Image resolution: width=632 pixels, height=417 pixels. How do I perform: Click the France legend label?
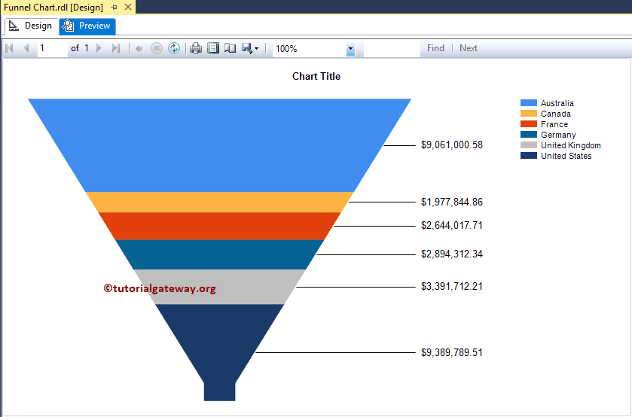(x=554, y=124)
